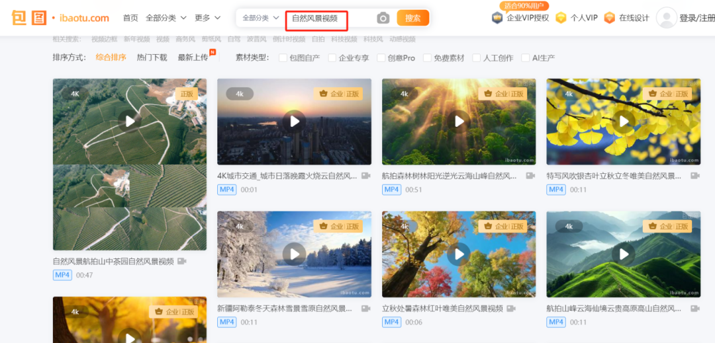
Task: Sort results by 热门下载
Action: click(152, 57)
